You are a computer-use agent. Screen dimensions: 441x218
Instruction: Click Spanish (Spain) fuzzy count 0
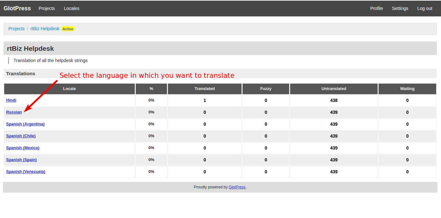point(266,160)
